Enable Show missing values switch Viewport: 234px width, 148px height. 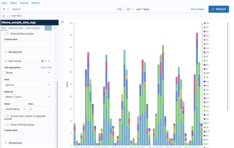point(6,125)
